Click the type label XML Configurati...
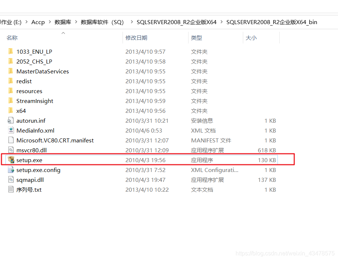The width and height of the screenshot is (338, 260). coord(215,170)
